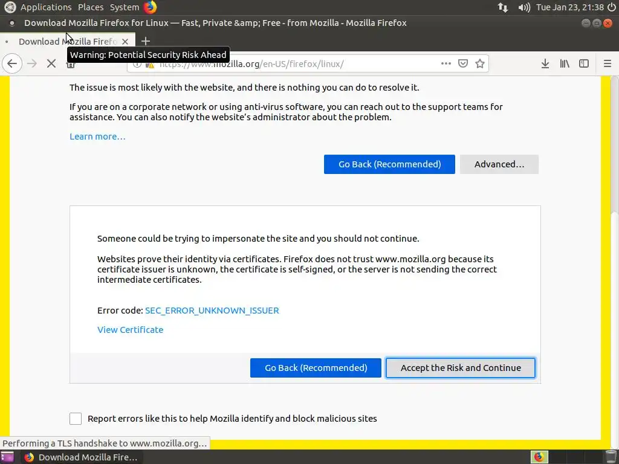Screen dimensions: 619x464
Task: Toggle the sidebar icon
Action: (584, 63)
